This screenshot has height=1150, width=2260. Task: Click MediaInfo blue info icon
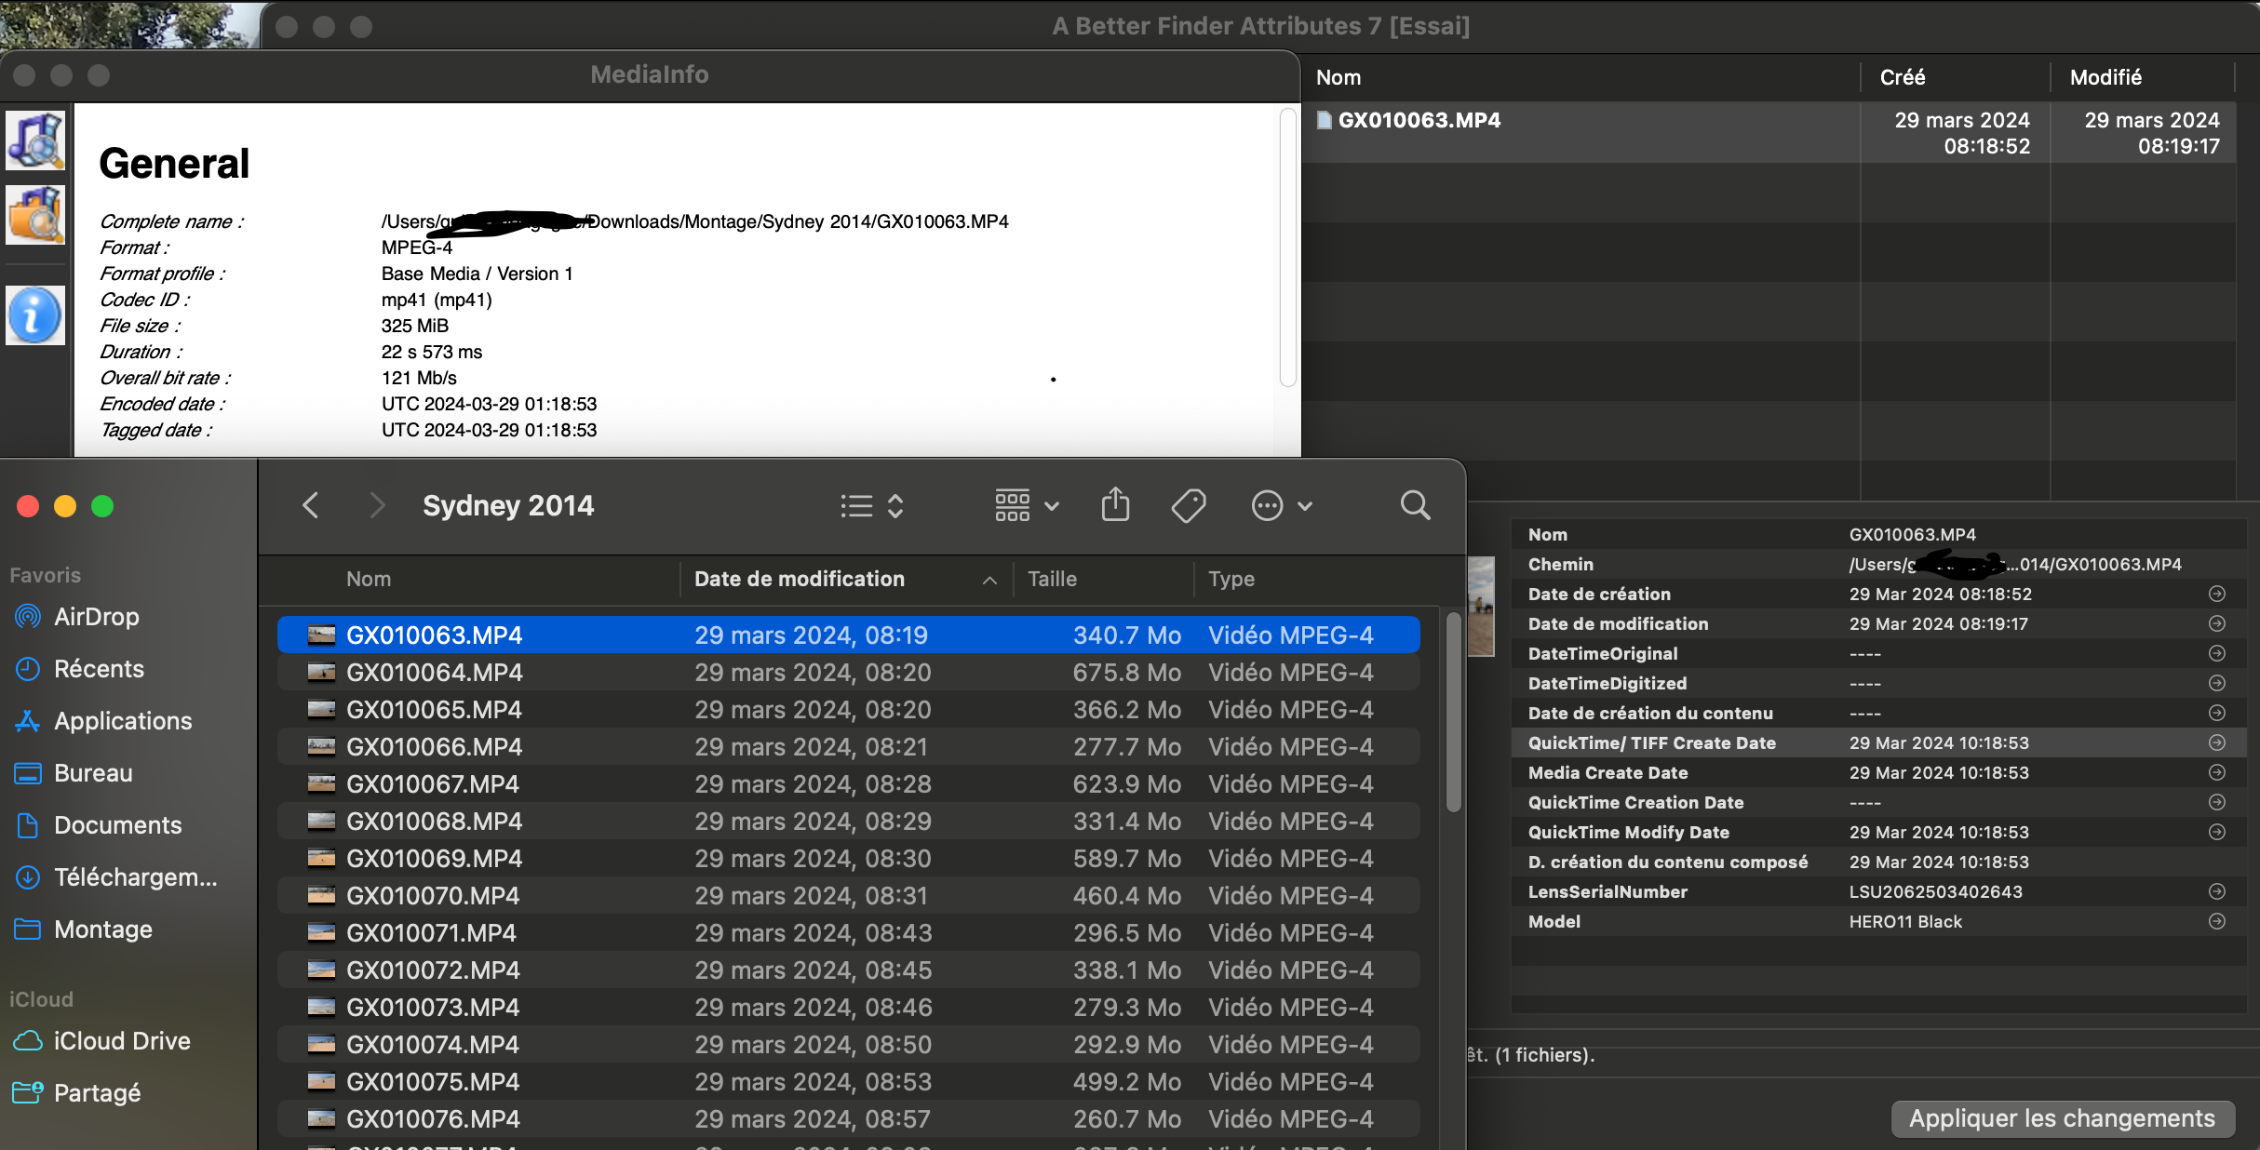(35, 315)
